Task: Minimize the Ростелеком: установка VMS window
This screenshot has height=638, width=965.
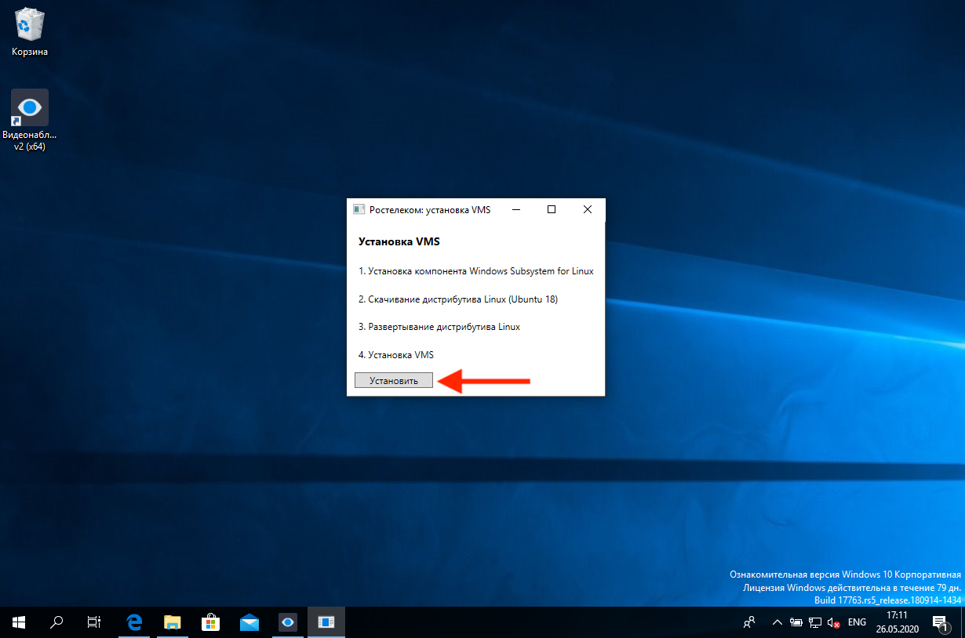Action: coord(516,209)
